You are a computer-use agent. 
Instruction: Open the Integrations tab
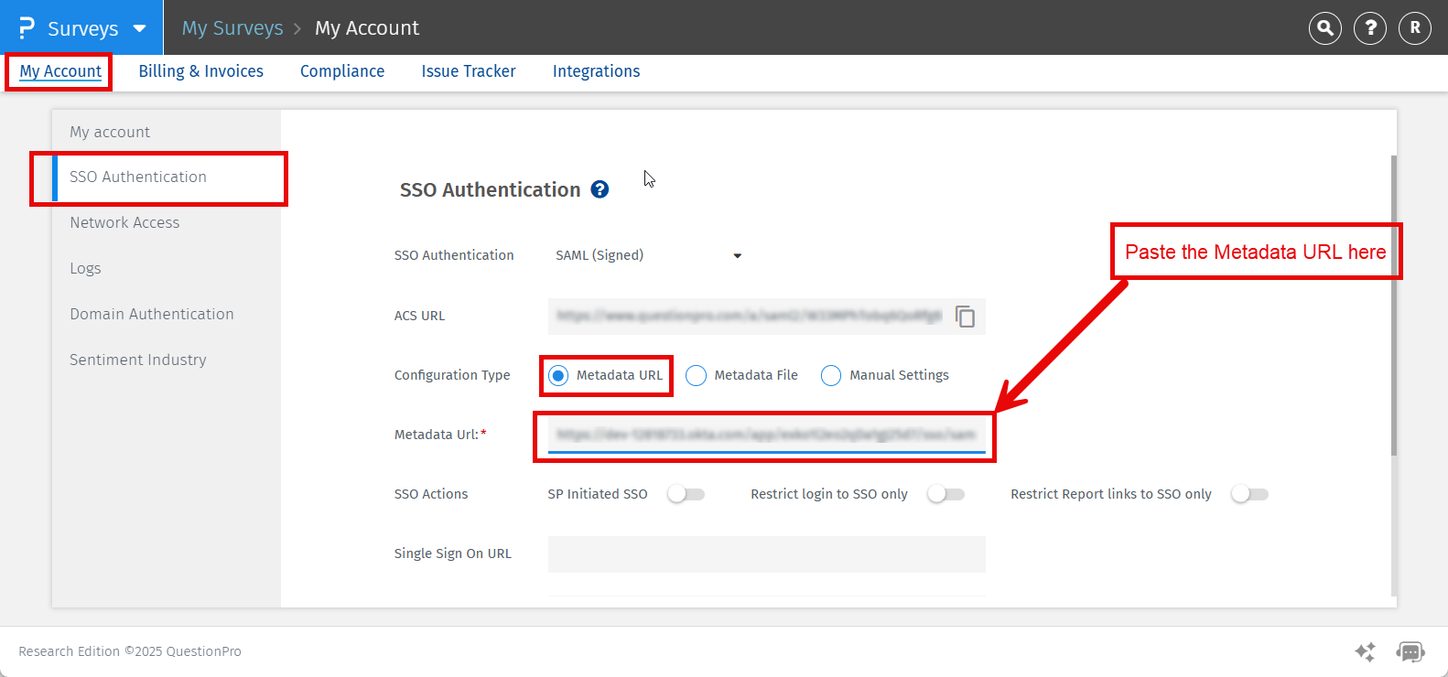(596, 71)
